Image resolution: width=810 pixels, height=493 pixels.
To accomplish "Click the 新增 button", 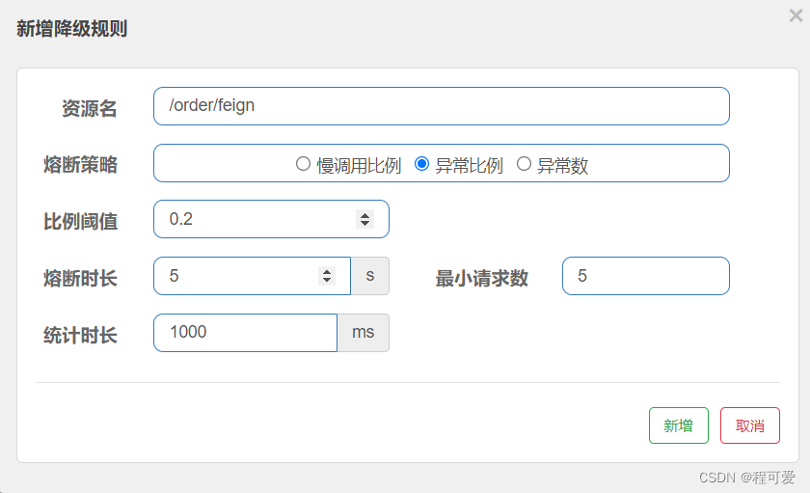I will [x=678, y=425].
